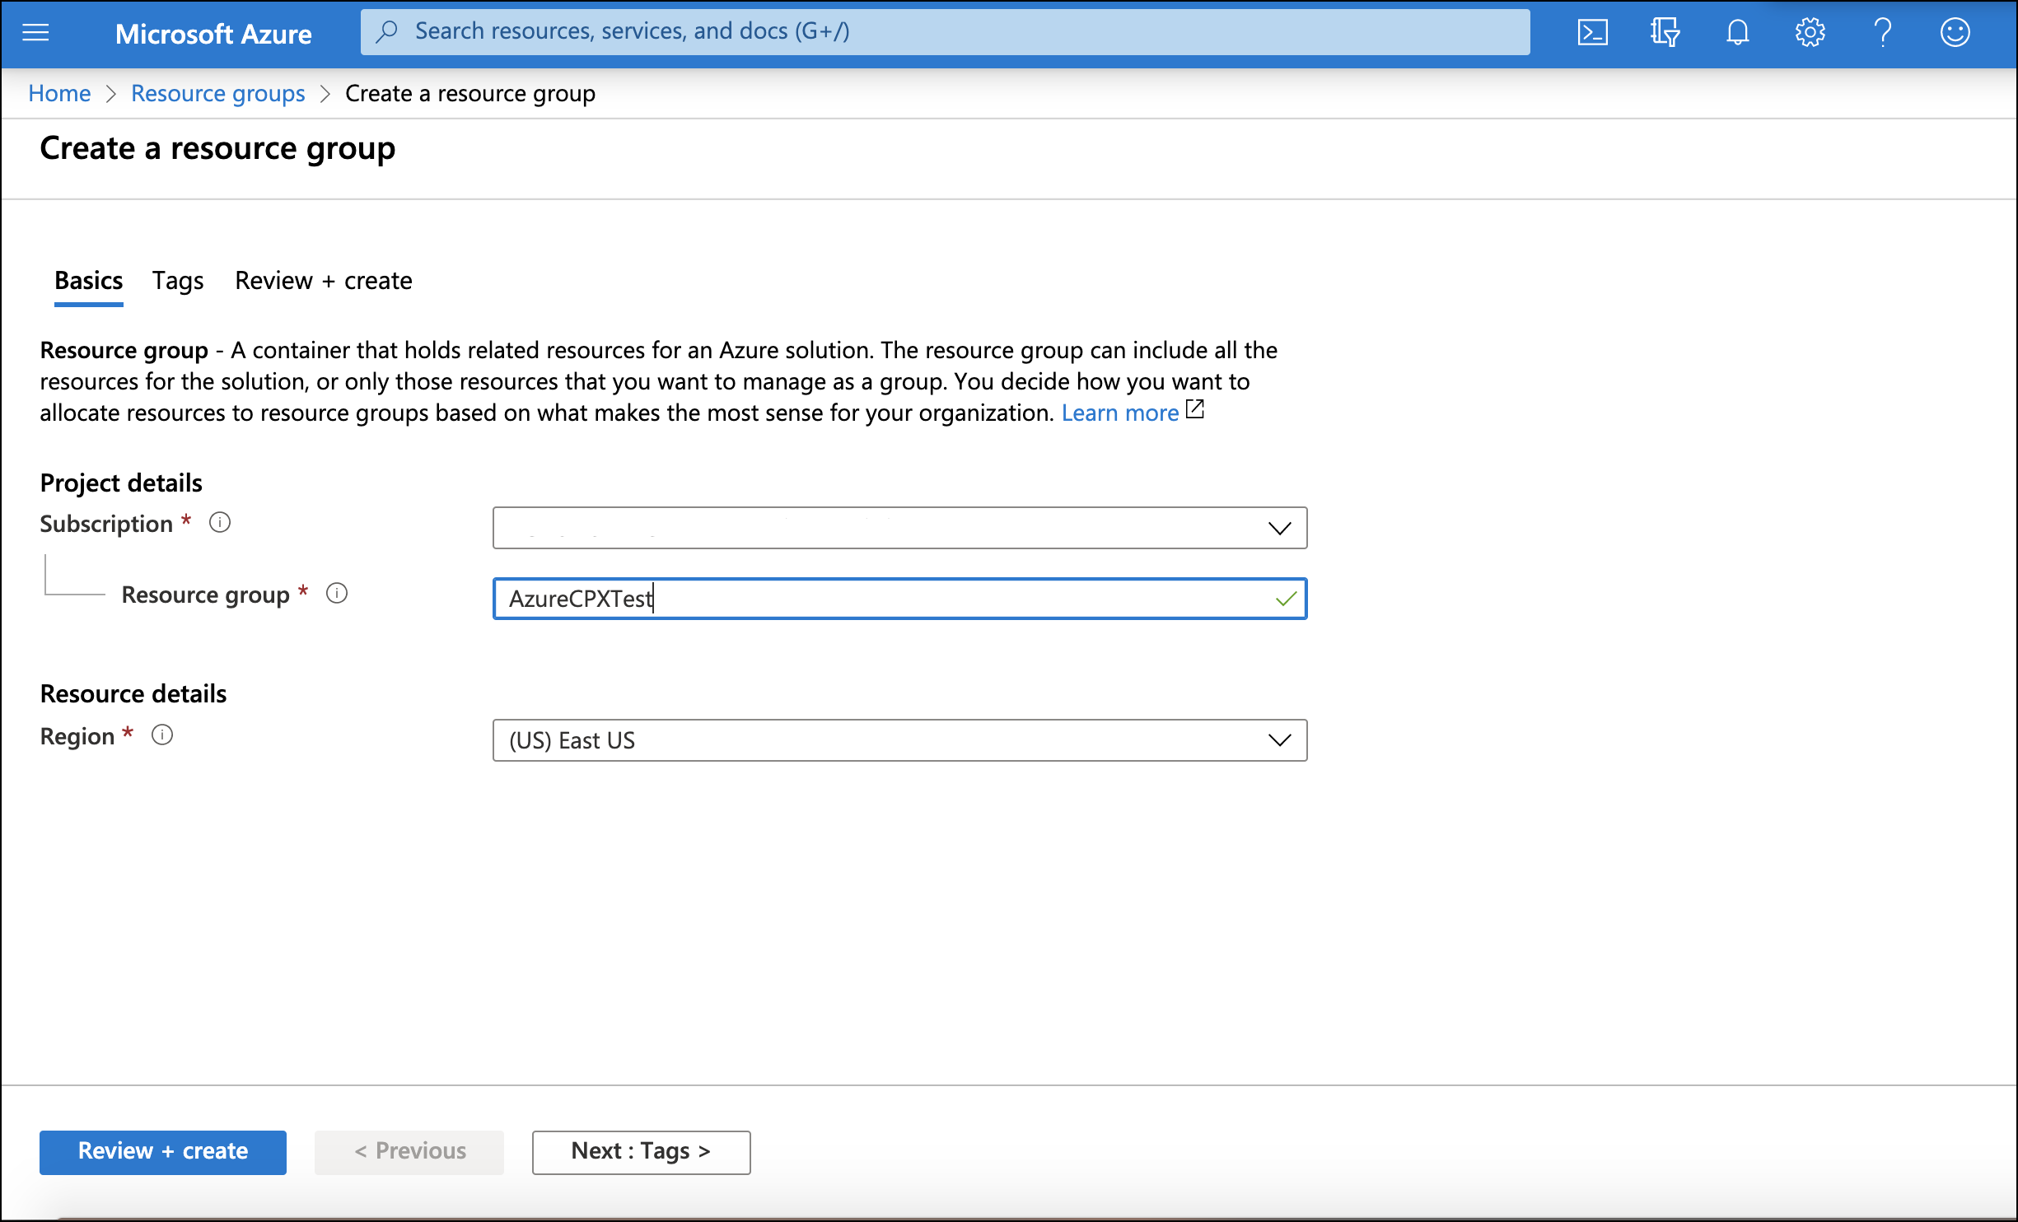Go to Resource groups breadcrumb
This screenshot has width=2018, height=1222.
pyautogui.click(x=218, y=93)
